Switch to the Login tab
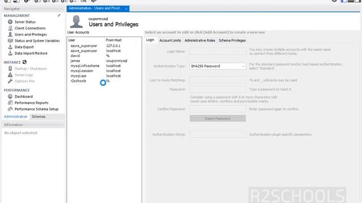This screenshot has height=203, width=362. click(x=150, y=40)
